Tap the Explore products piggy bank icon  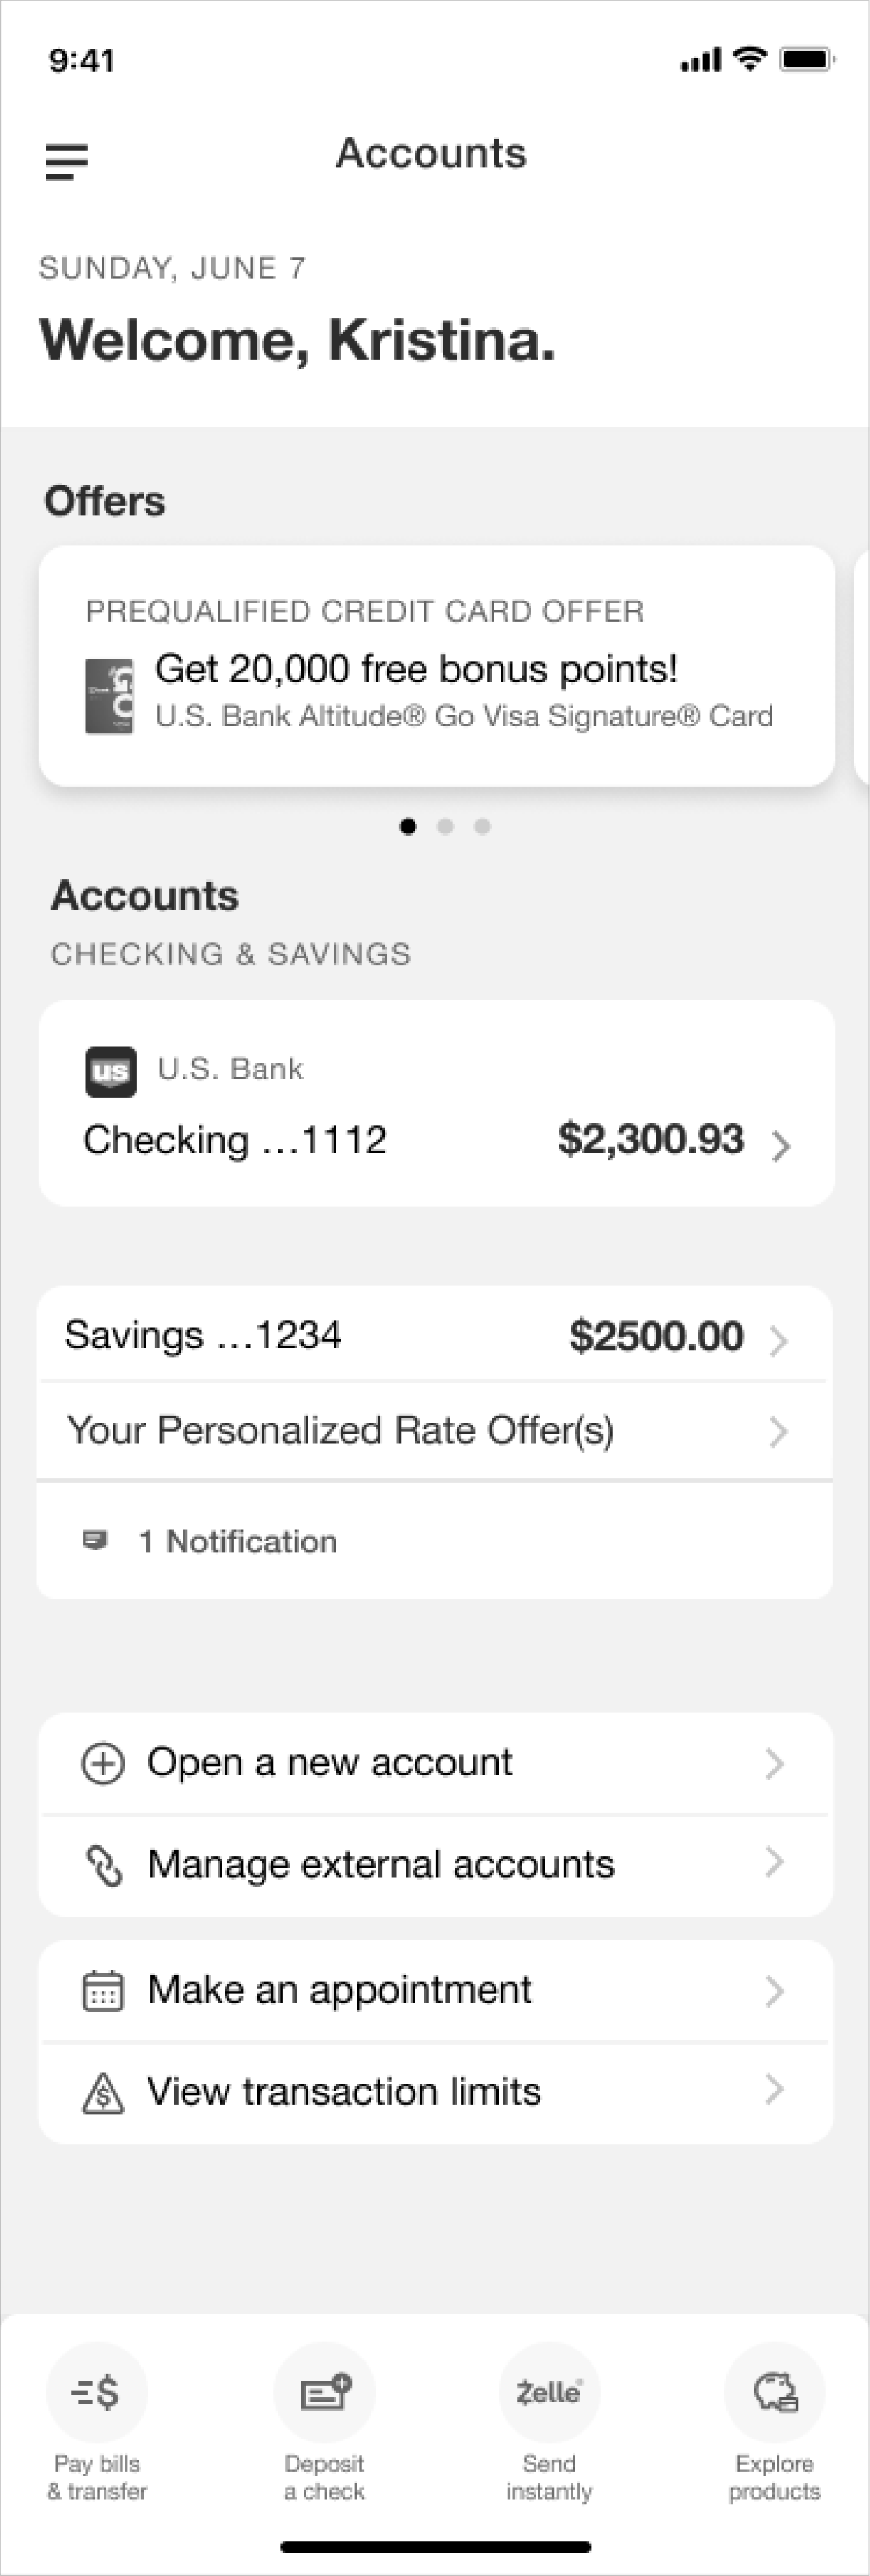[775, 2393]
